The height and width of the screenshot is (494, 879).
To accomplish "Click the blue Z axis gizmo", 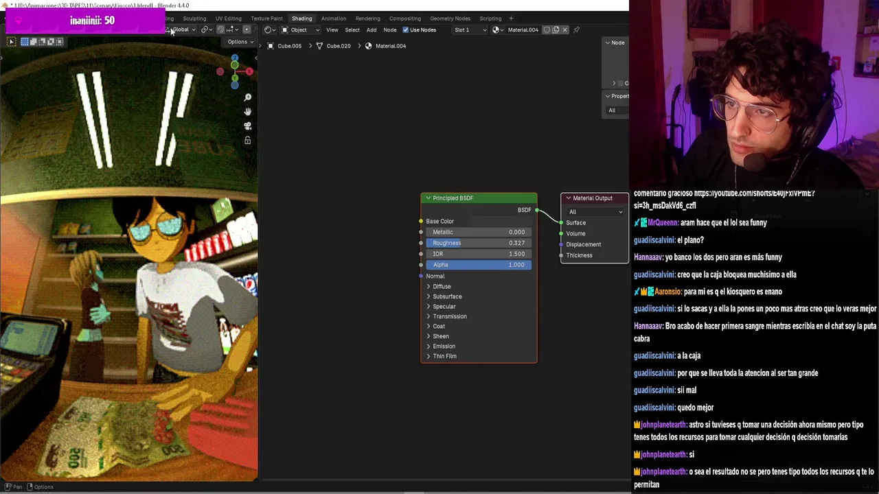I will [x=234, y=58].
